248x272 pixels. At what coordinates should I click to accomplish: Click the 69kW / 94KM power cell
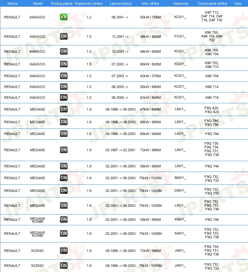pyautogui.click(x=151, y=134)
